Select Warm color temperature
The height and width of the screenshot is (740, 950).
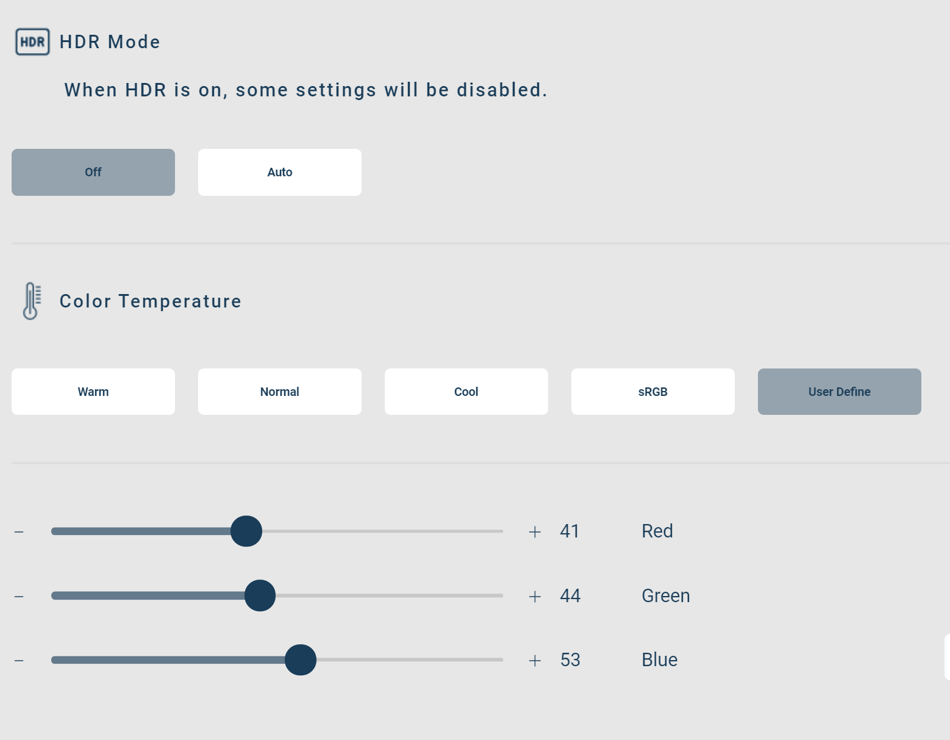tap(93, 392)
